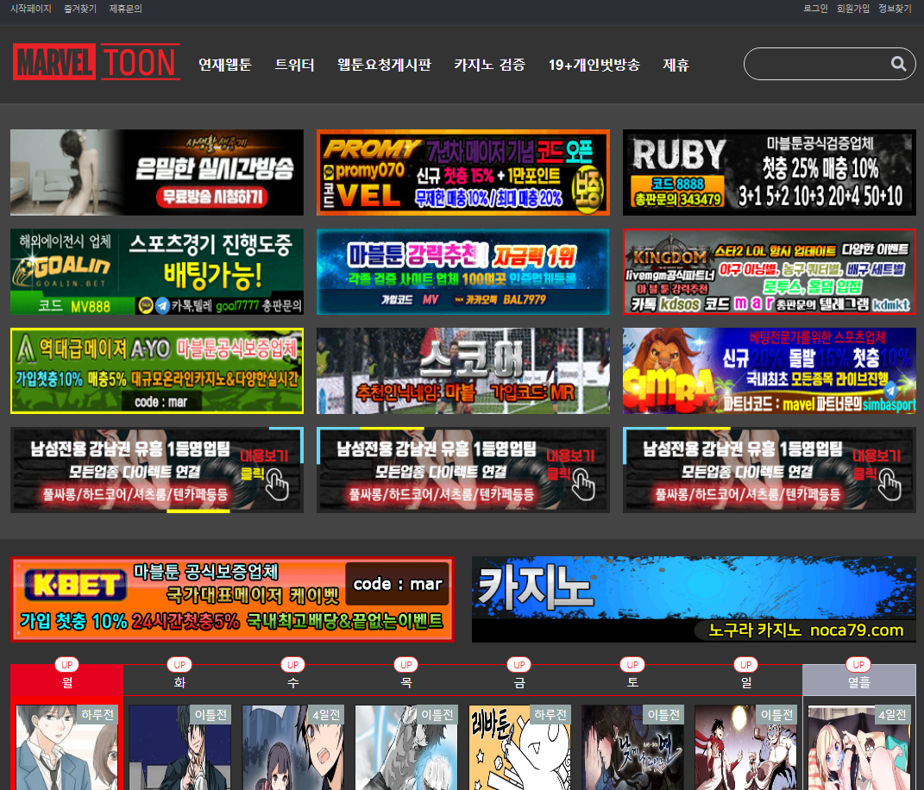
Task: Select the 목 (Thursday) tab
Action: tap(406, 681)
